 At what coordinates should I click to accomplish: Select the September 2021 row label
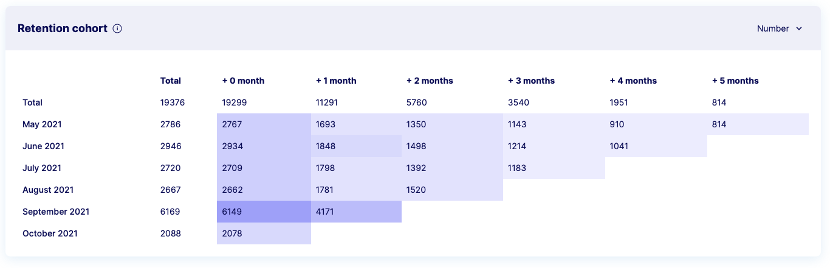[x=56, y=212]
